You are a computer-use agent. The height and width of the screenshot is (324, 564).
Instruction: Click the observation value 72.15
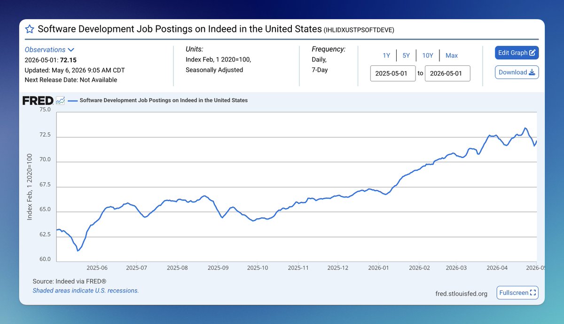point(68,60)
